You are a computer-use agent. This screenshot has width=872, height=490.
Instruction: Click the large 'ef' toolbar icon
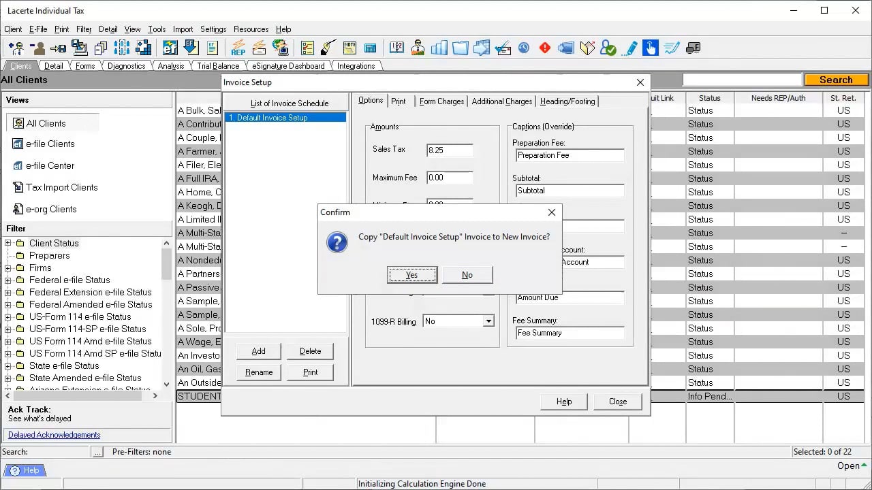click(x=170, y=48)
